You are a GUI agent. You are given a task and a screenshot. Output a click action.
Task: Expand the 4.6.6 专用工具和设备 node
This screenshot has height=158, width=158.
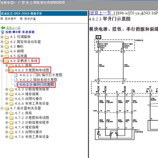point(7,103)
